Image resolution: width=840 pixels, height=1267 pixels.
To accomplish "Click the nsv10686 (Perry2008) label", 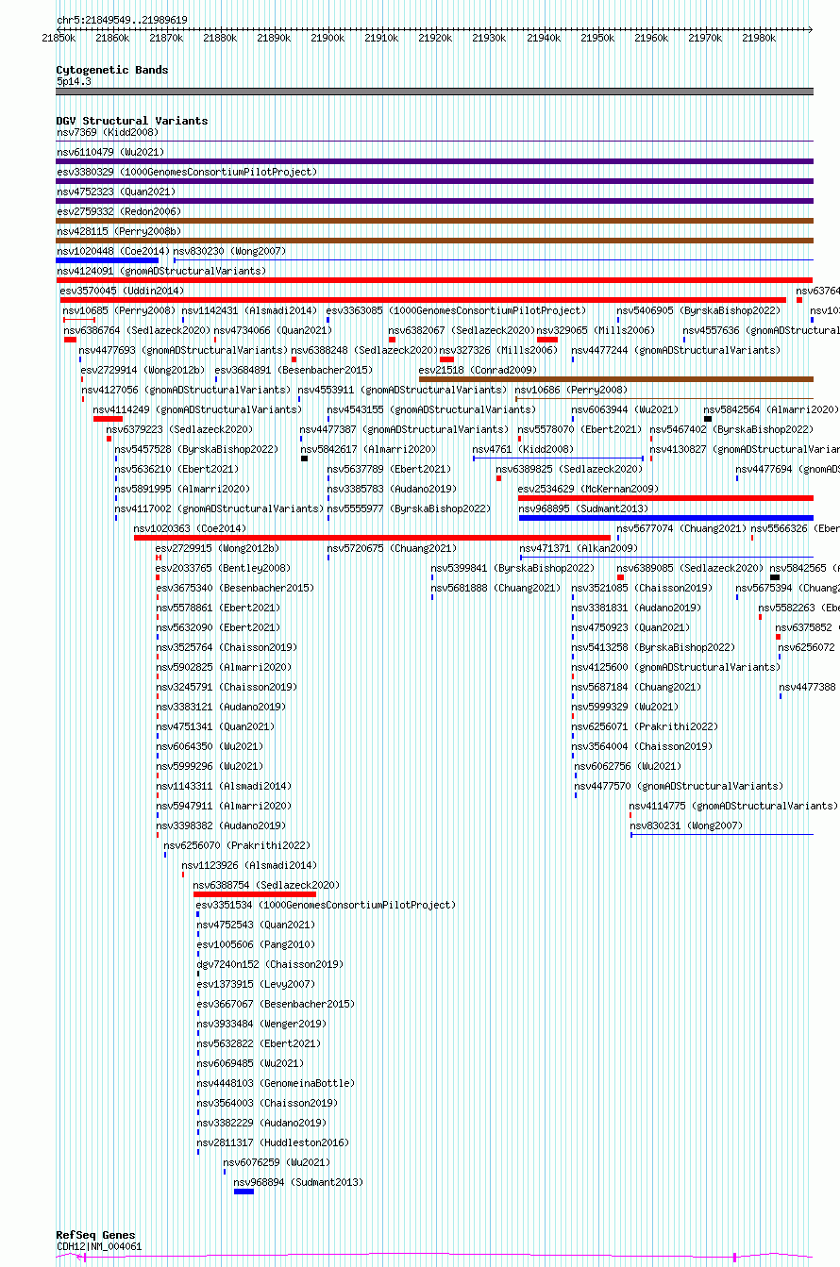I will coord(571,390).
